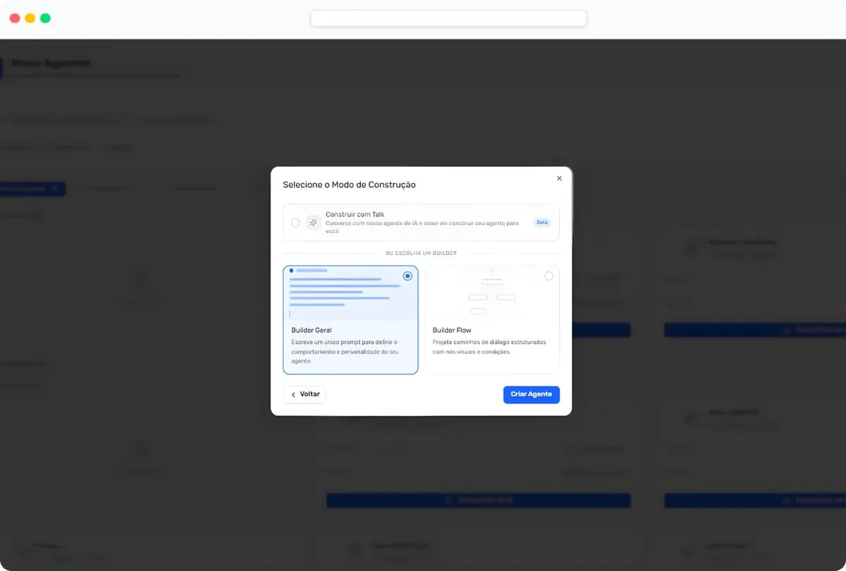The height and width of the screenshot is (571, 846).
Task: Click the red window close dot
Action: (x=15, y=18)
